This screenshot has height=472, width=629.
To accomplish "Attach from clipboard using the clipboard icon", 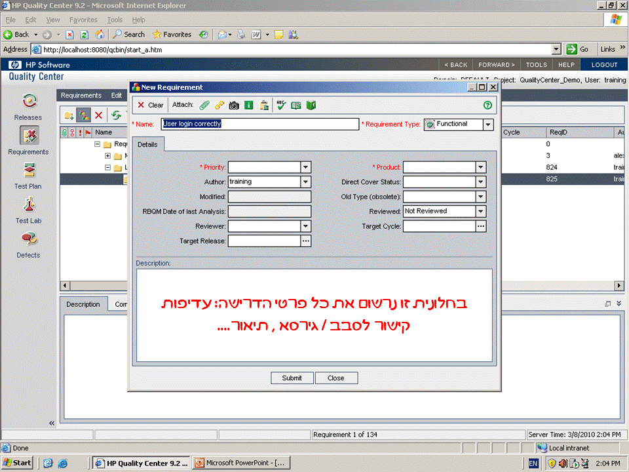I will point(264,105).
